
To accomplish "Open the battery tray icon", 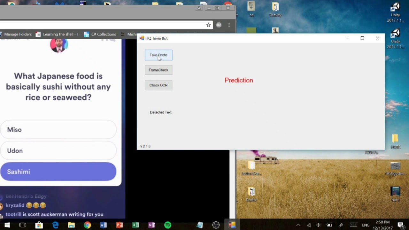I will (x=329, y=225).
